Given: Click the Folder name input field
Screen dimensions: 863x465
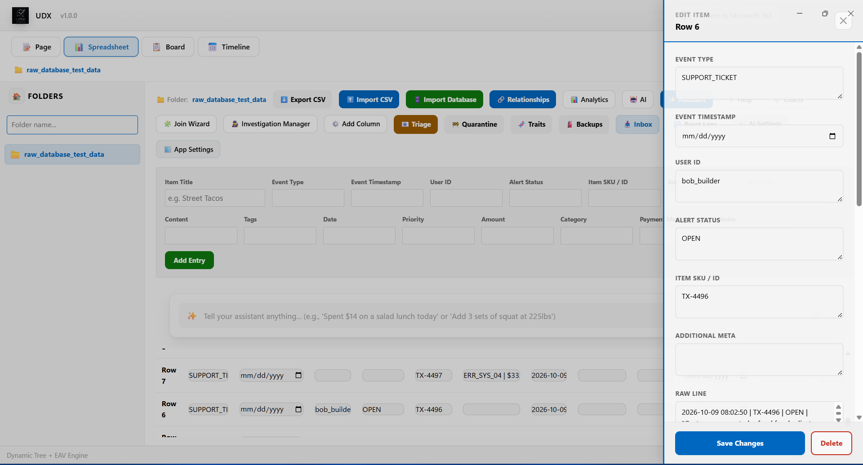Looking at the screenshot, I should 72,125.
